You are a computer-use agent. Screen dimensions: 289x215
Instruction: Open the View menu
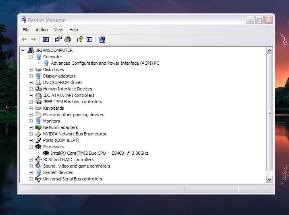(58, 30)
